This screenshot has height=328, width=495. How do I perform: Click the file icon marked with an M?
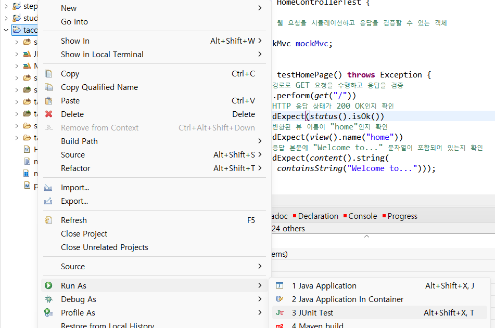(27, 185)
